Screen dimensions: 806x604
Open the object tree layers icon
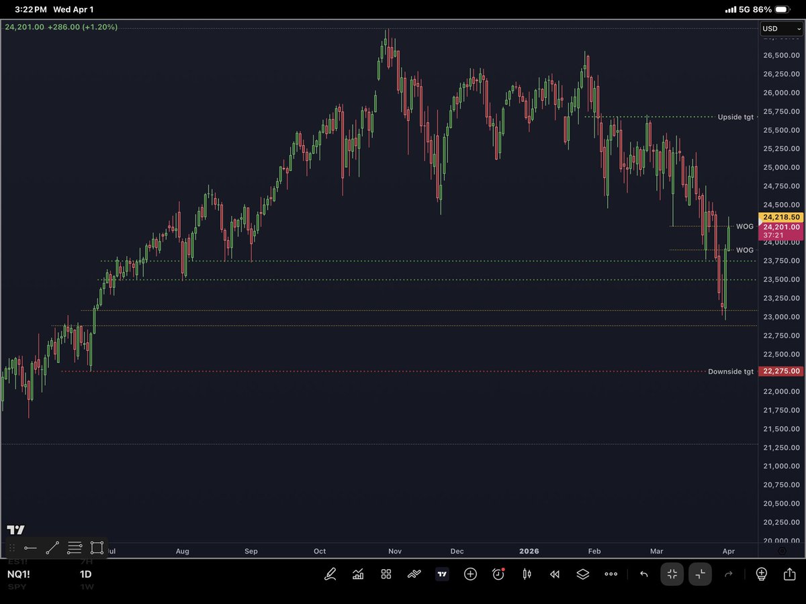582,574
